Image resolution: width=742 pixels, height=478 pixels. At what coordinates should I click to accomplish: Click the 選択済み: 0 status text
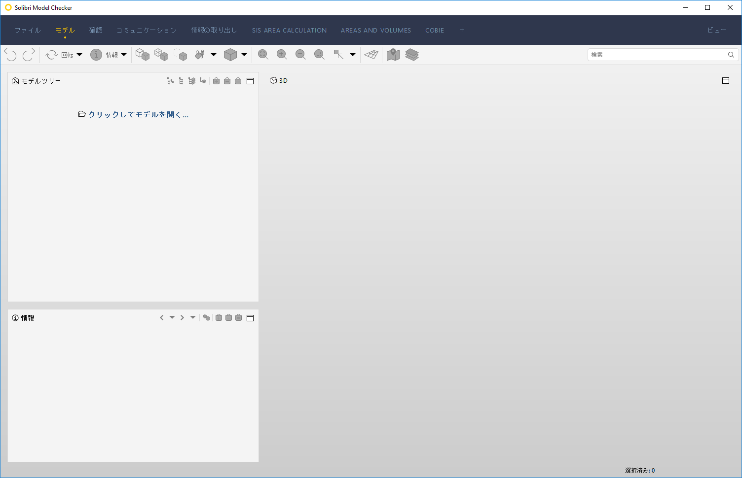[640, 471]
